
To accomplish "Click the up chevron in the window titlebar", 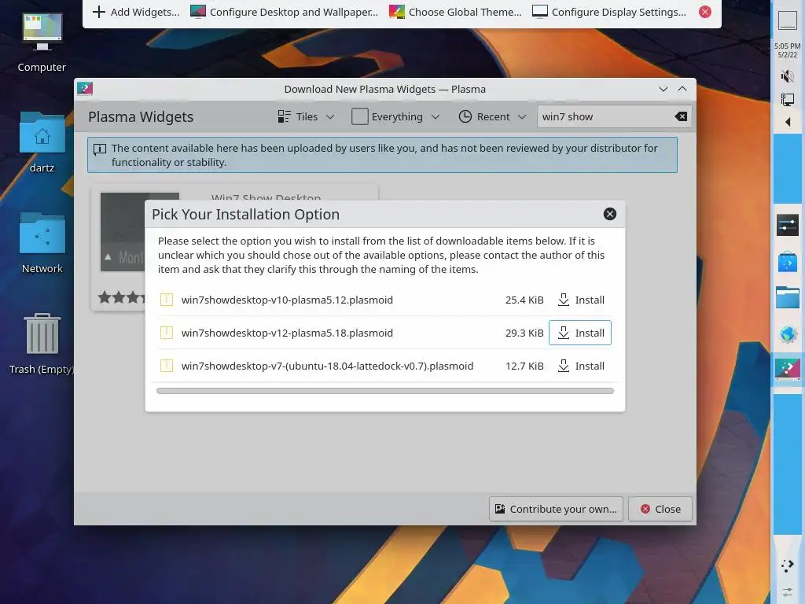I will pos(682,89).
